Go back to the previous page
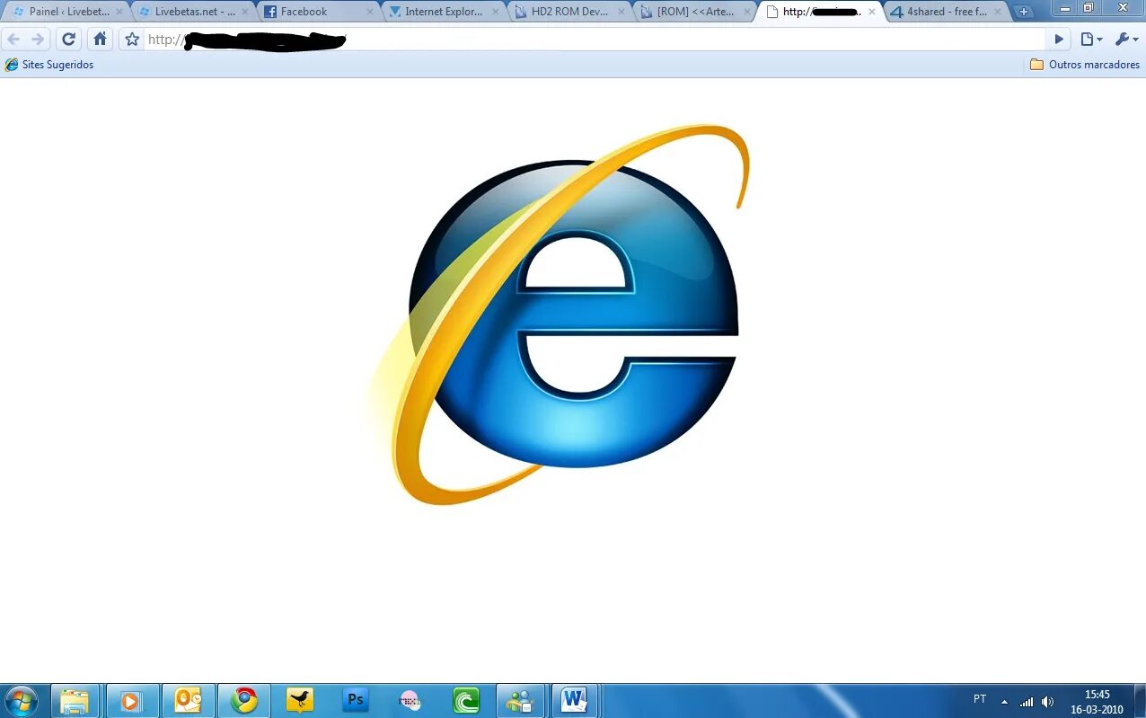 coord(13,40)
